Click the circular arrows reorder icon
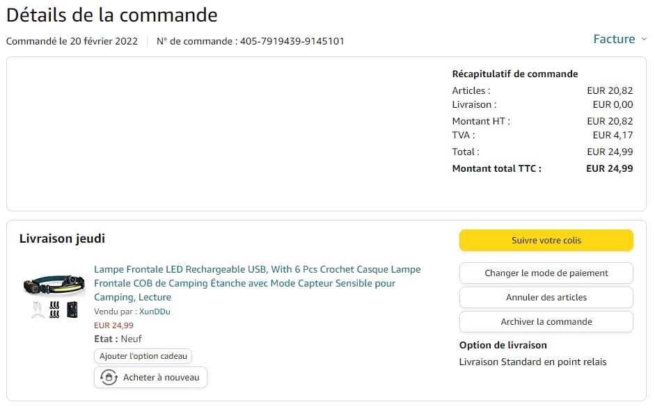This screenshot has width=655, height=411. [109, 378]
